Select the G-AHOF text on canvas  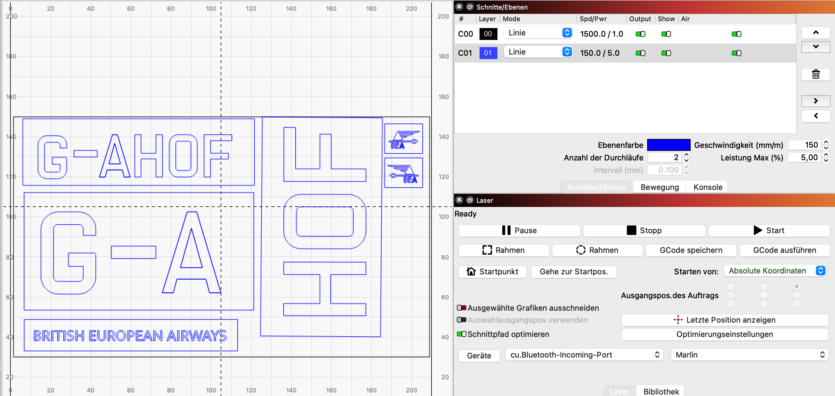(134, 156)
